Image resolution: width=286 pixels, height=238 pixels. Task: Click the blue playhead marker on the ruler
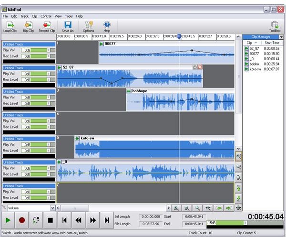click(x=179, y=36)
